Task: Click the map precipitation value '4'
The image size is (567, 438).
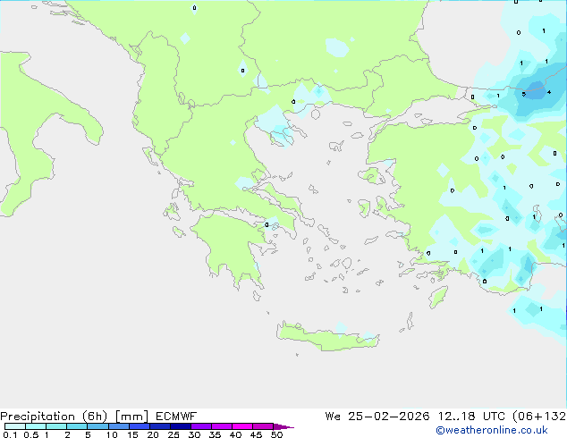Action: click(549, 92)
